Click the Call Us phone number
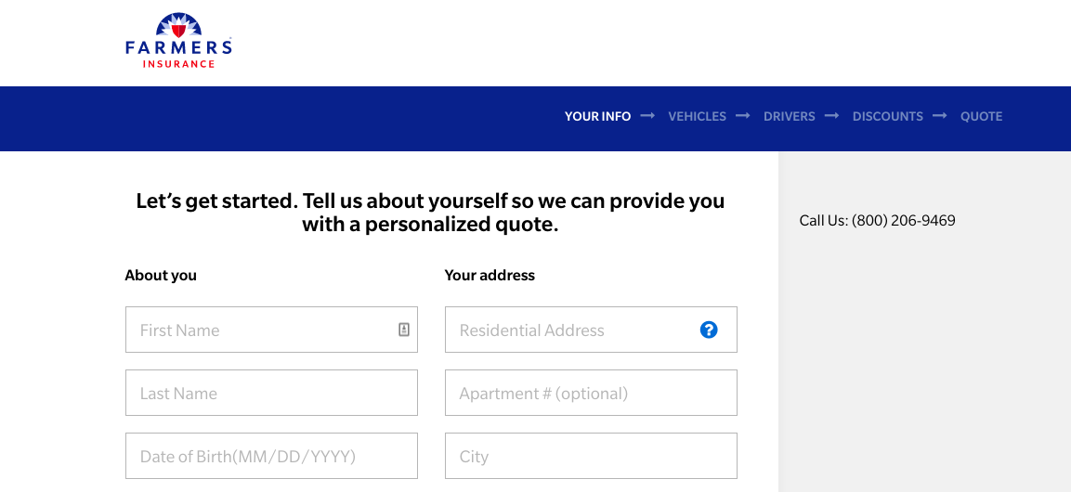 [903, 221]
